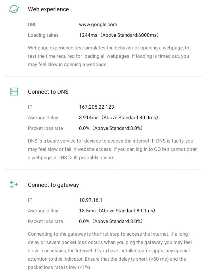Image resolution: width=207 pixels, height=275 pixels.
Task: Click the Average delay label under DNS
Action: (x=43, y=118)
